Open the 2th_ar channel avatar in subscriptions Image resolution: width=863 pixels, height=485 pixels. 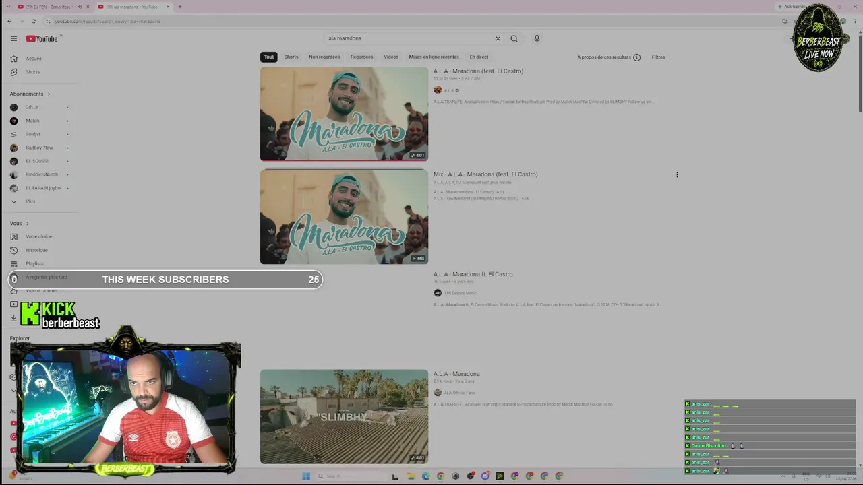point(13,108)
